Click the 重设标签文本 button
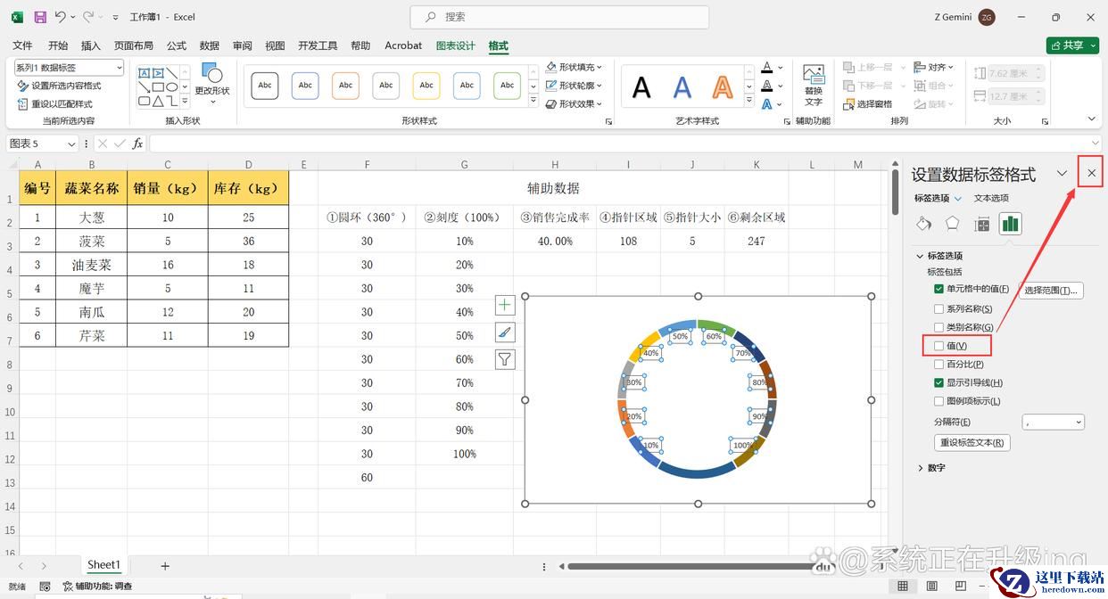This screenshot has width=1108, height=599. (972, 442)
